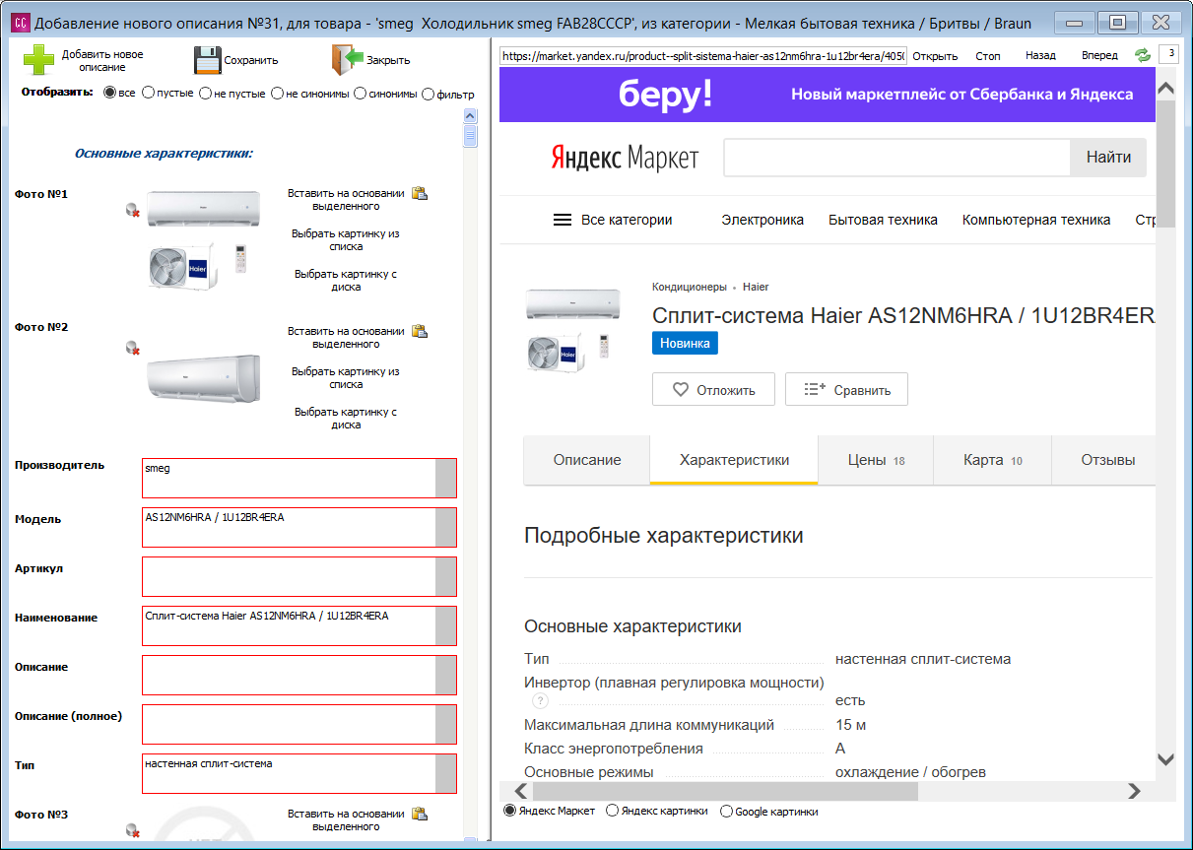This screenshot has width=1193, height=850.
Task: Select Яндекс картинки source radio button
Action: tap(612, 811)
